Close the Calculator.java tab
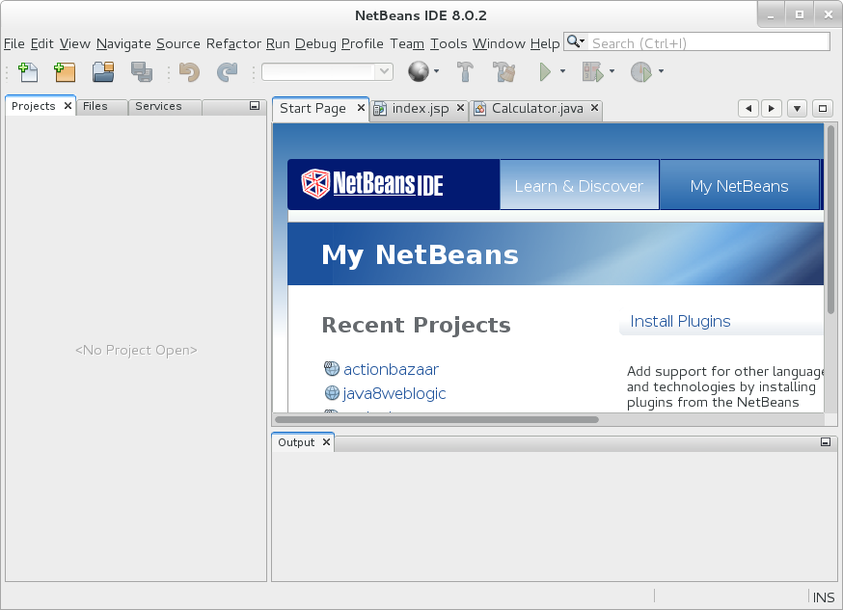843x610 pixels. pyautogui.click(x=594, y=108)
